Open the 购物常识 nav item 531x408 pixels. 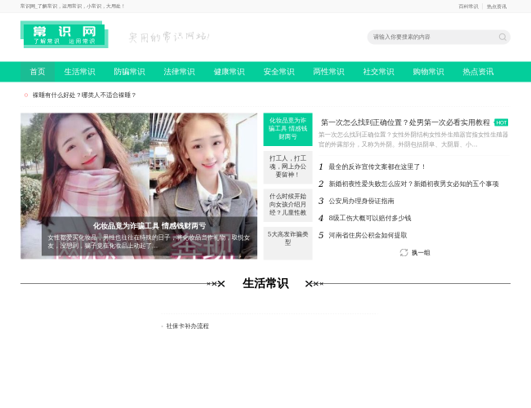(x=428, y=72)
